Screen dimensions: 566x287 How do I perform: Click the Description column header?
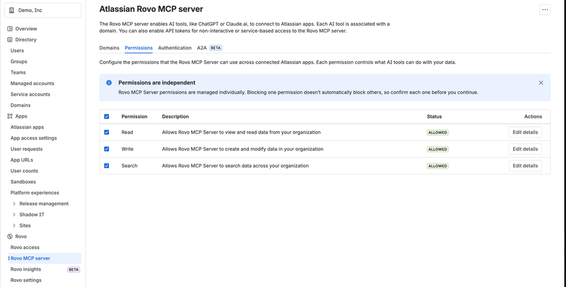pos(175,117)
